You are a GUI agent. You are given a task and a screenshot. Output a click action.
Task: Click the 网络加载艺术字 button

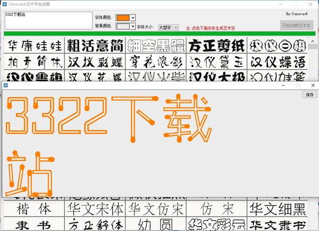297,25
